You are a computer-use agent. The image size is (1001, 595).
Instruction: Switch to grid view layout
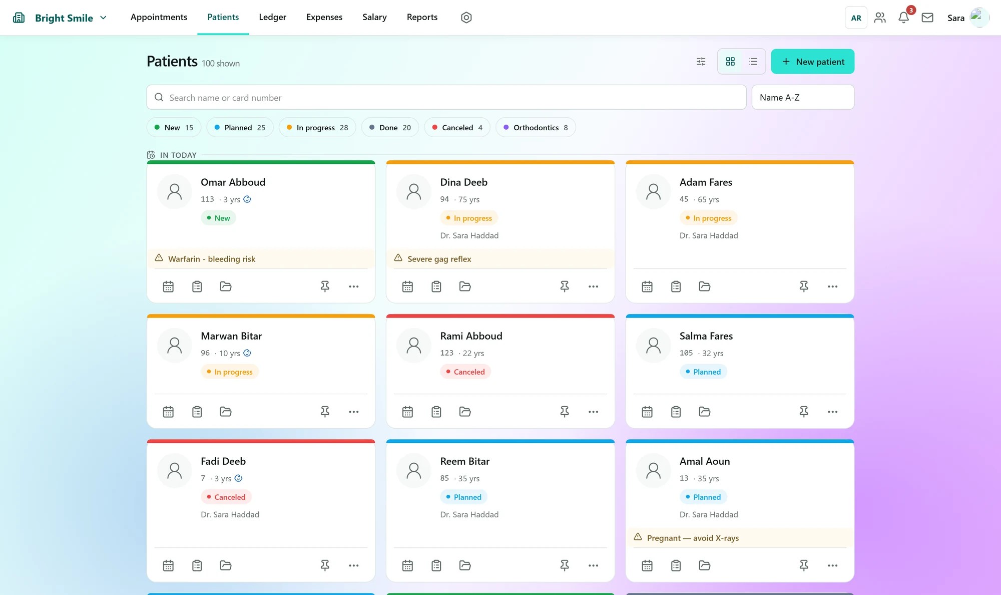coord(730,62)
